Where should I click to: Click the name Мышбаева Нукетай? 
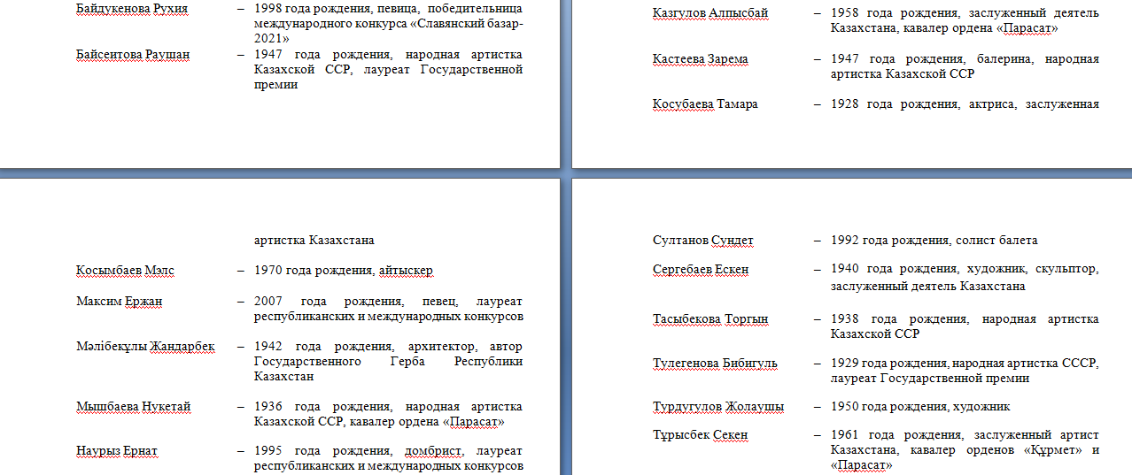pyautogui.click(x=133, y=407)
